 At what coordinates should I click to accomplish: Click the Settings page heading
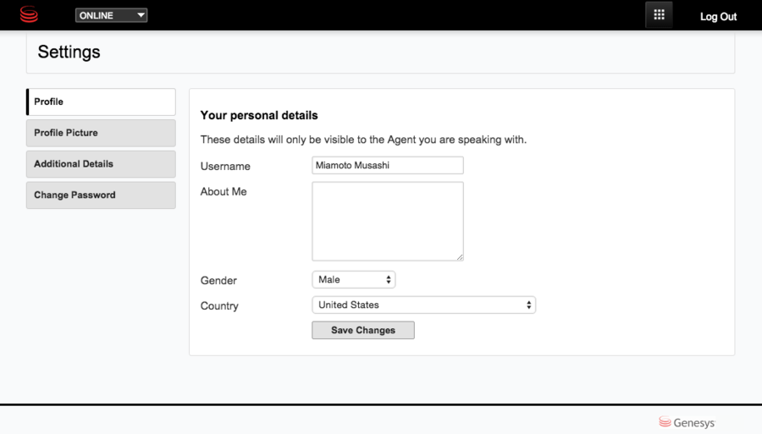pyautogui.click(x=69, y=52)
